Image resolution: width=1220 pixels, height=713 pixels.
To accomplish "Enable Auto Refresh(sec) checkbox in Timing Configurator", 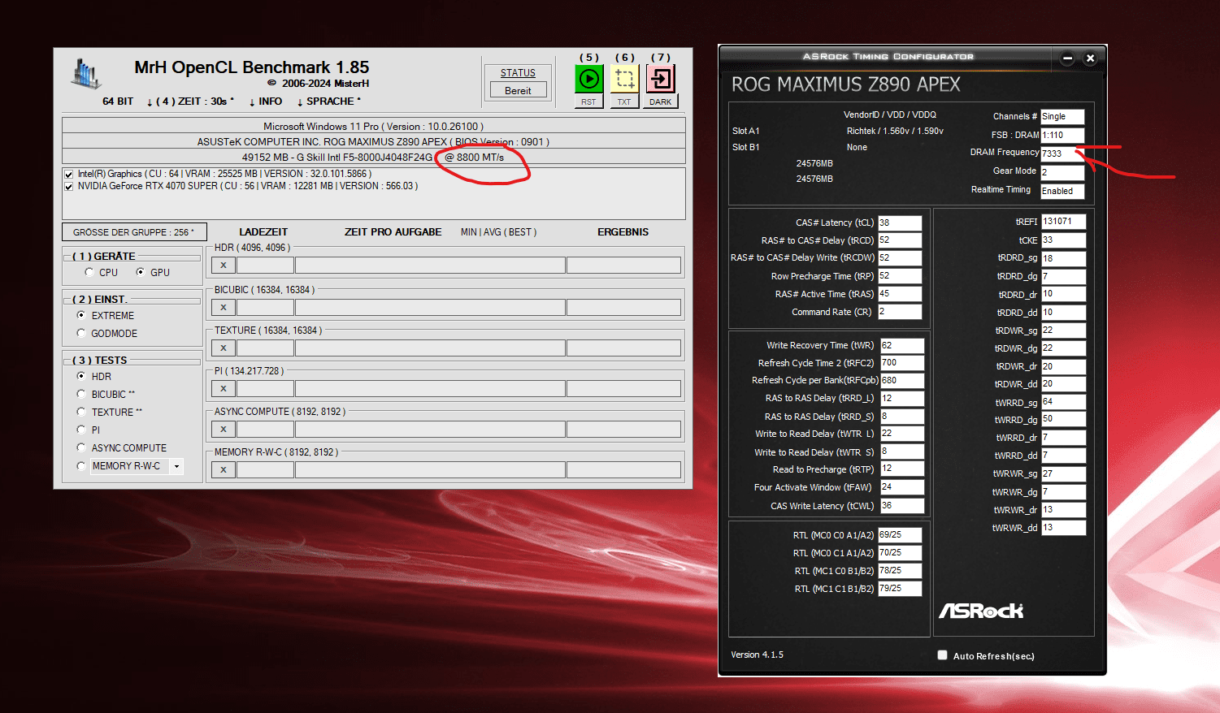I will point(943,655).
